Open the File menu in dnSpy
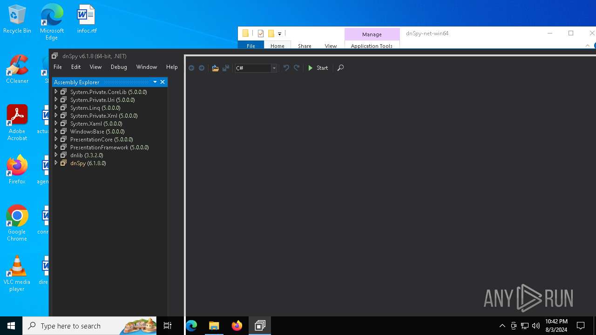This screenshot has height=335, width=596. click(58, 67)
